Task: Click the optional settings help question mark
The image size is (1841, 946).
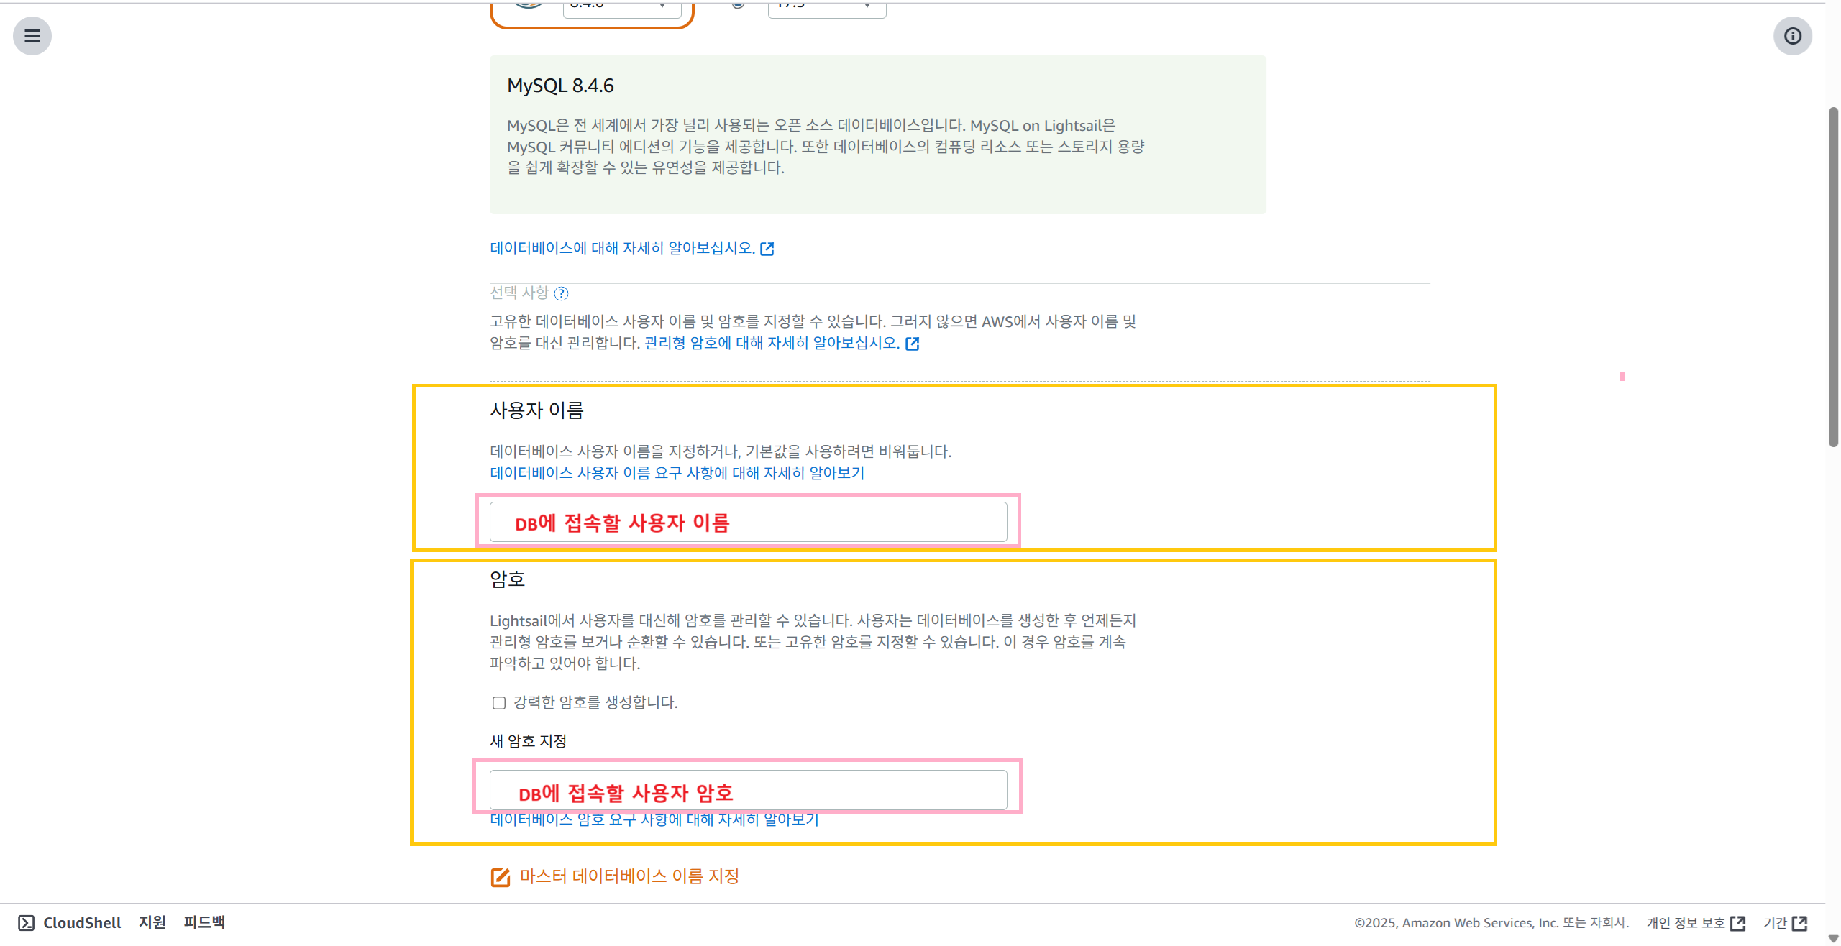Action: [562, 293]
